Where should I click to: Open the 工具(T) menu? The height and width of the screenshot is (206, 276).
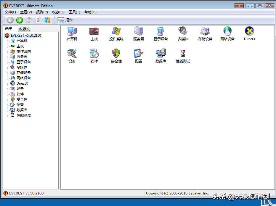[74, 12]
